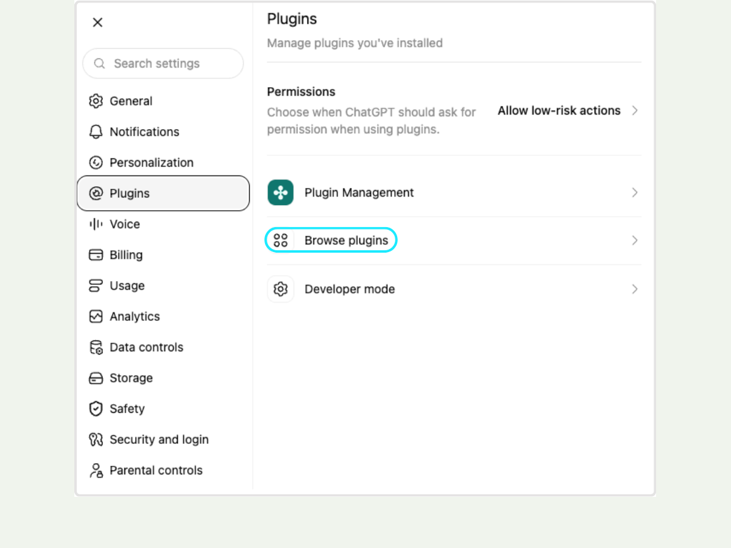This screenshot has width=731, height=548.
Task: Click the Developer mode gear icon
Action: (280, 289)
